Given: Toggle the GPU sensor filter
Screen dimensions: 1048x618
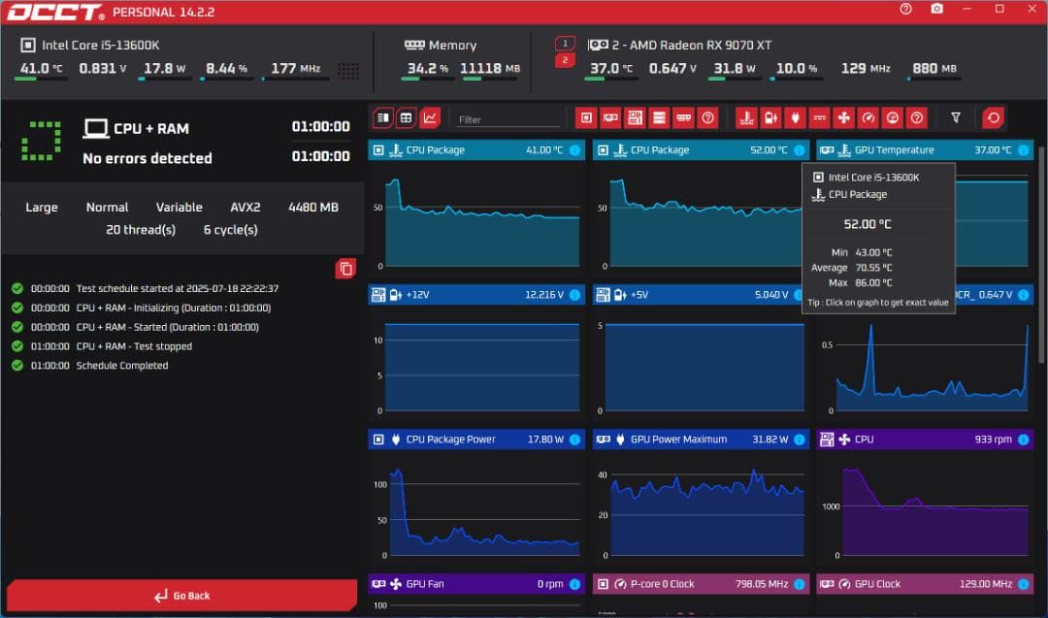Looking at the screenshot, I should 610,118.
